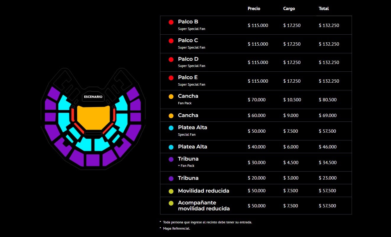Click the green icon beside Acompañante movilidad reducida
This screenshot has height=237, width=391.
(x=171, y=203)
